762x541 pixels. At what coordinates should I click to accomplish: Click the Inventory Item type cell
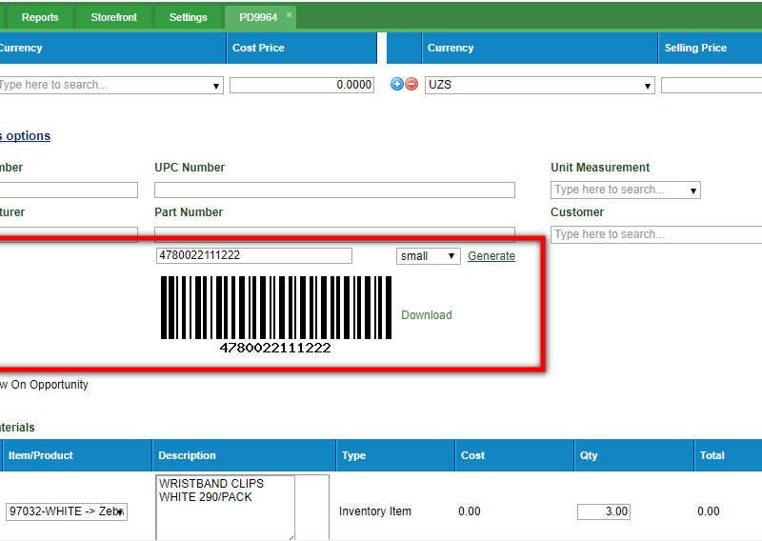[375, 511]
